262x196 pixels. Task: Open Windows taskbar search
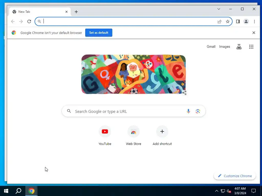click(18, 191)
